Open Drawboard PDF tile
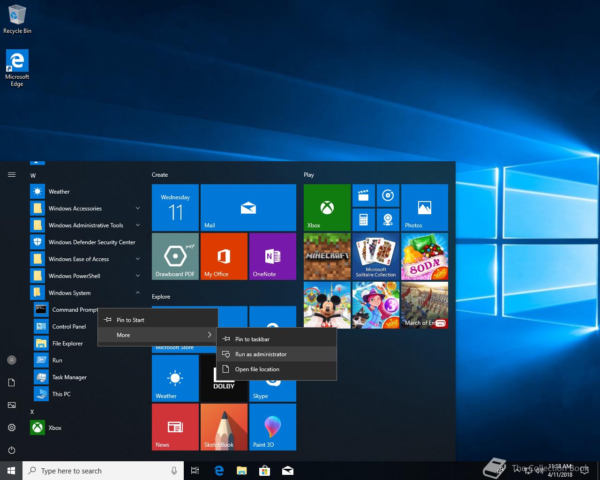The width and height of the screenshot is (600, 480). [x=175, y=256]
